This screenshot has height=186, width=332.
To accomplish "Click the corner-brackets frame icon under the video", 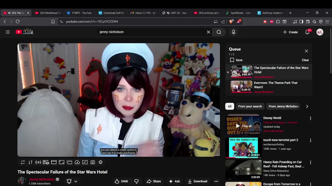I will [61, 162].
